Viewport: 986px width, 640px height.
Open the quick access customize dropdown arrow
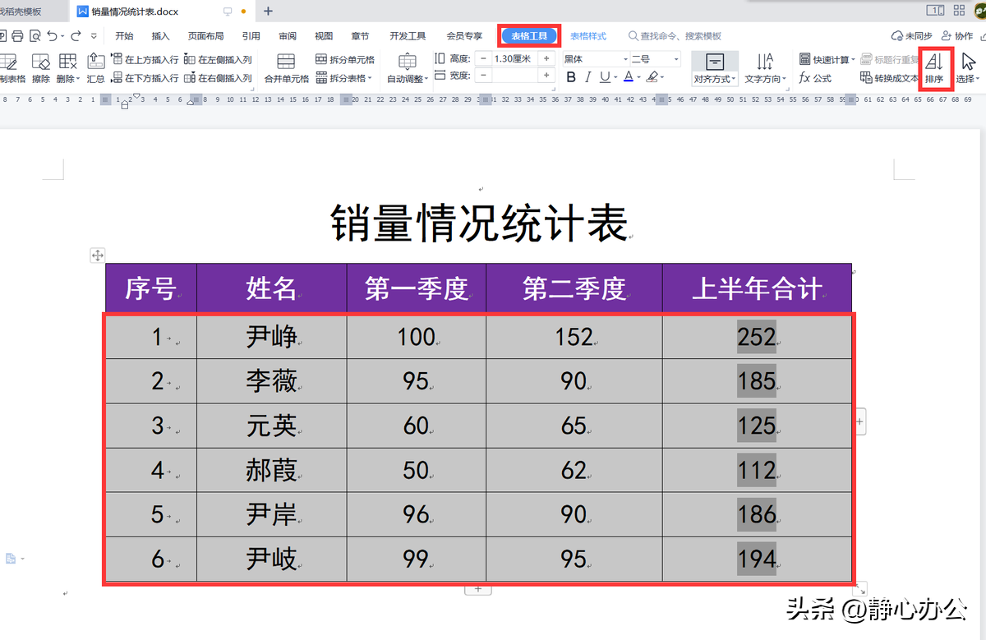pyautogui.click(x=94, y=36)
